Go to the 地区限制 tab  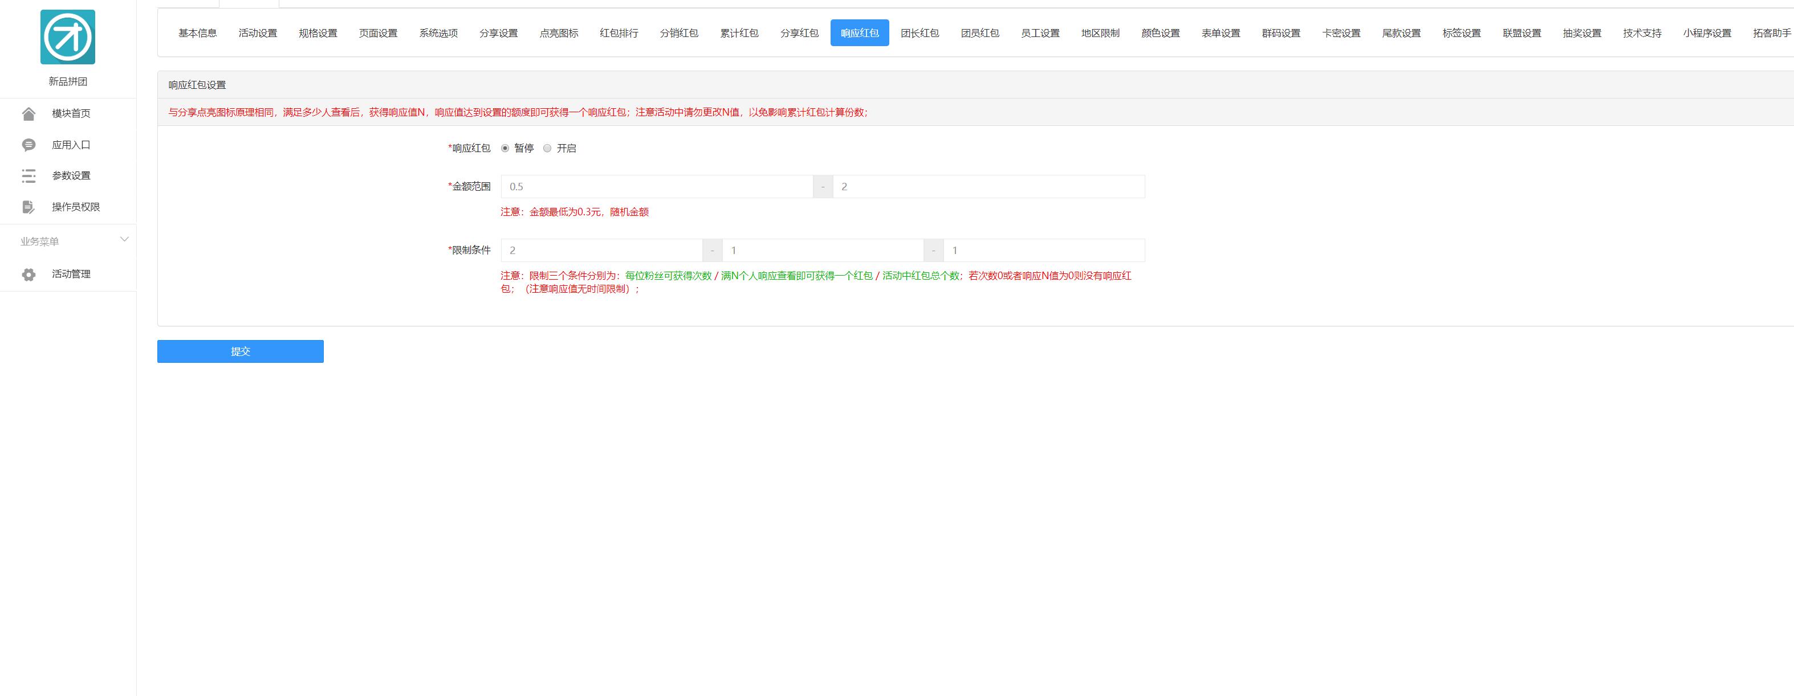(x=1100, y=32)
